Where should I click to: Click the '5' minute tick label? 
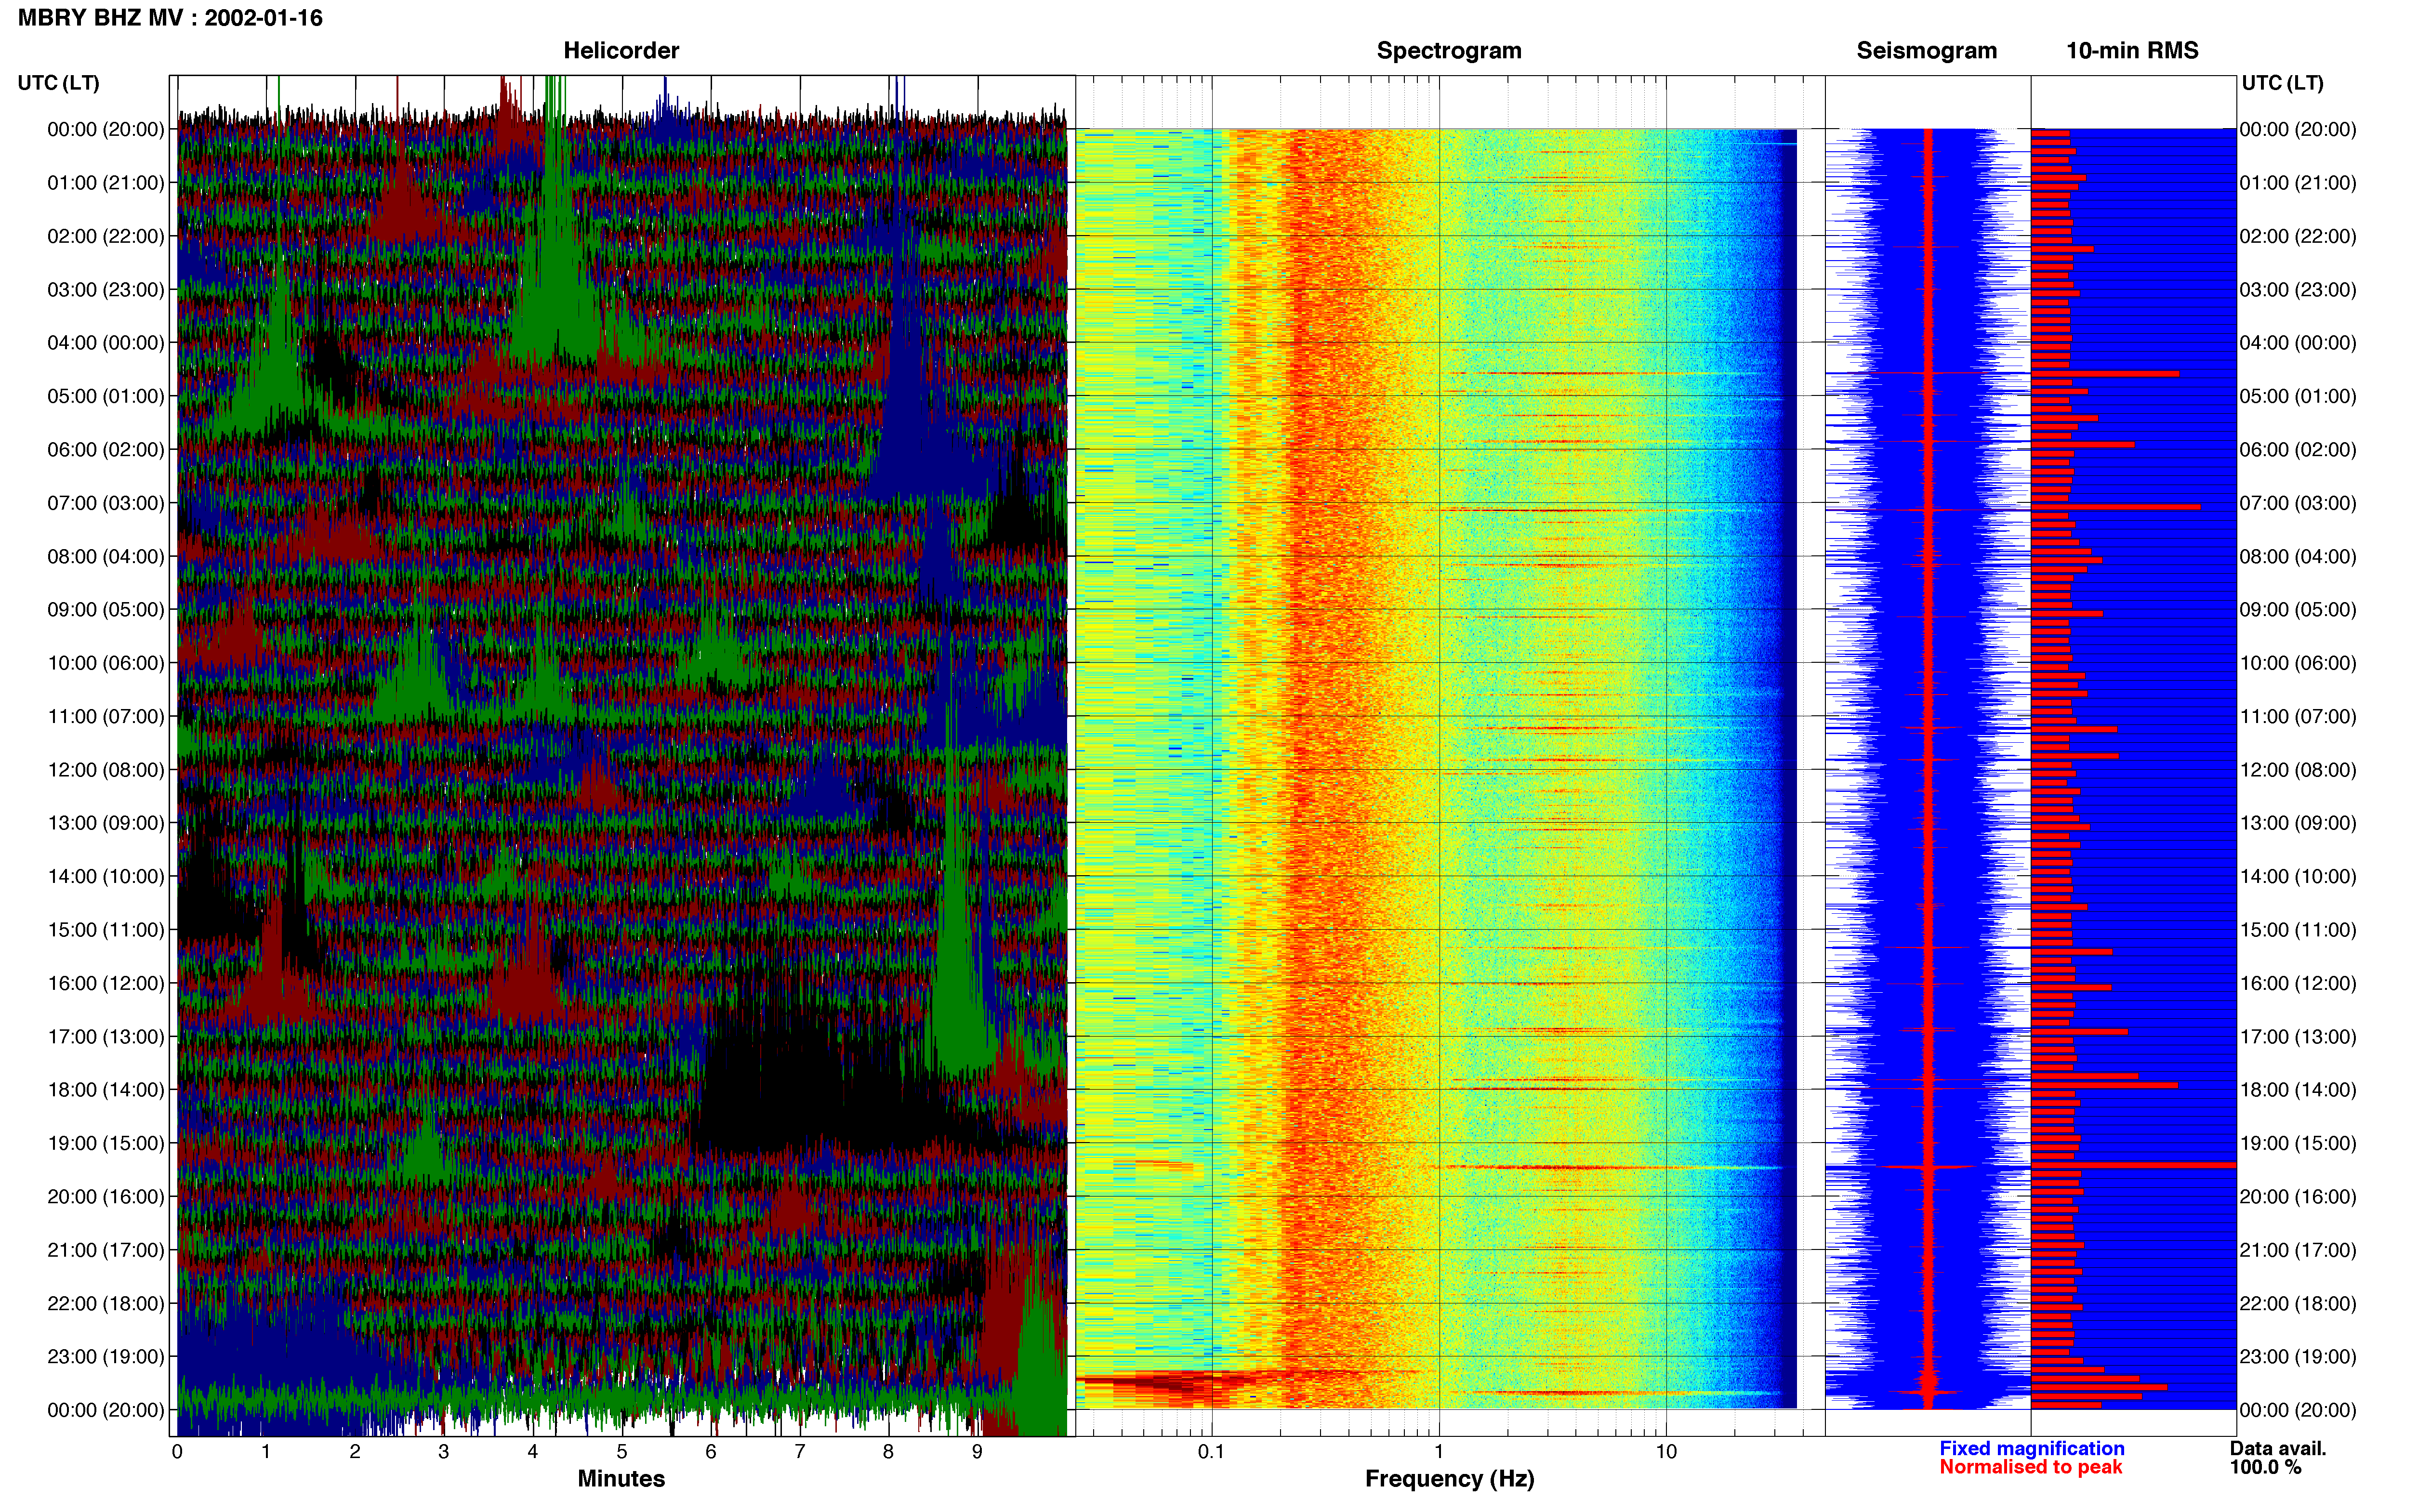[x=622, y=1452]
